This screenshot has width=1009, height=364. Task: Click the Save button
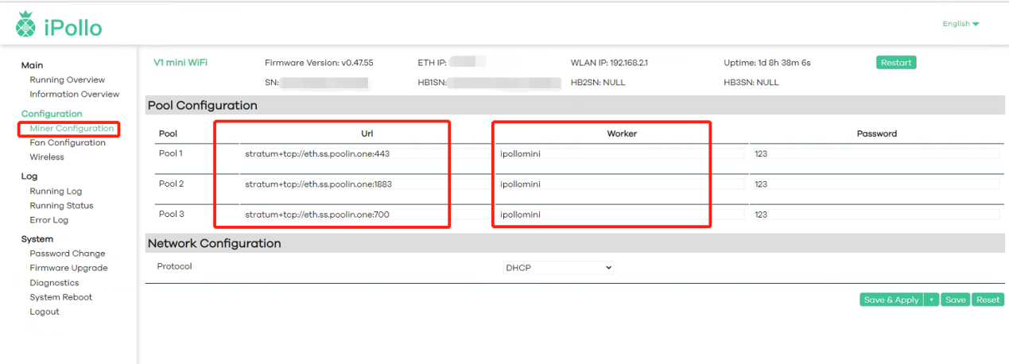point(955,300)
